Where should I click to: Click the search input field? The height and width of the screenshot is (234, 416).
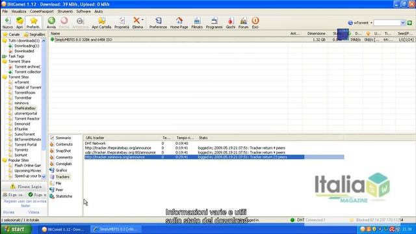[x=387, y=23]
